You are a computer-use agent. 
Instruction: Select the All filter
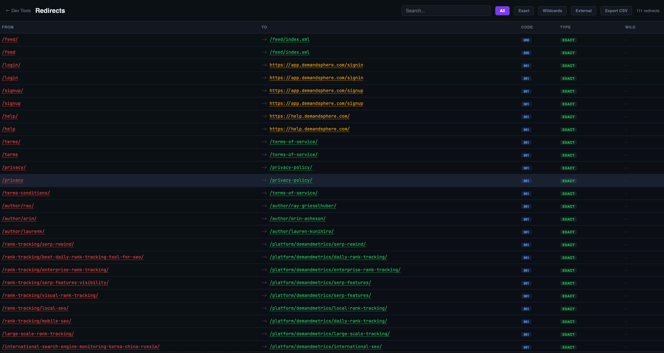point(502,11)
